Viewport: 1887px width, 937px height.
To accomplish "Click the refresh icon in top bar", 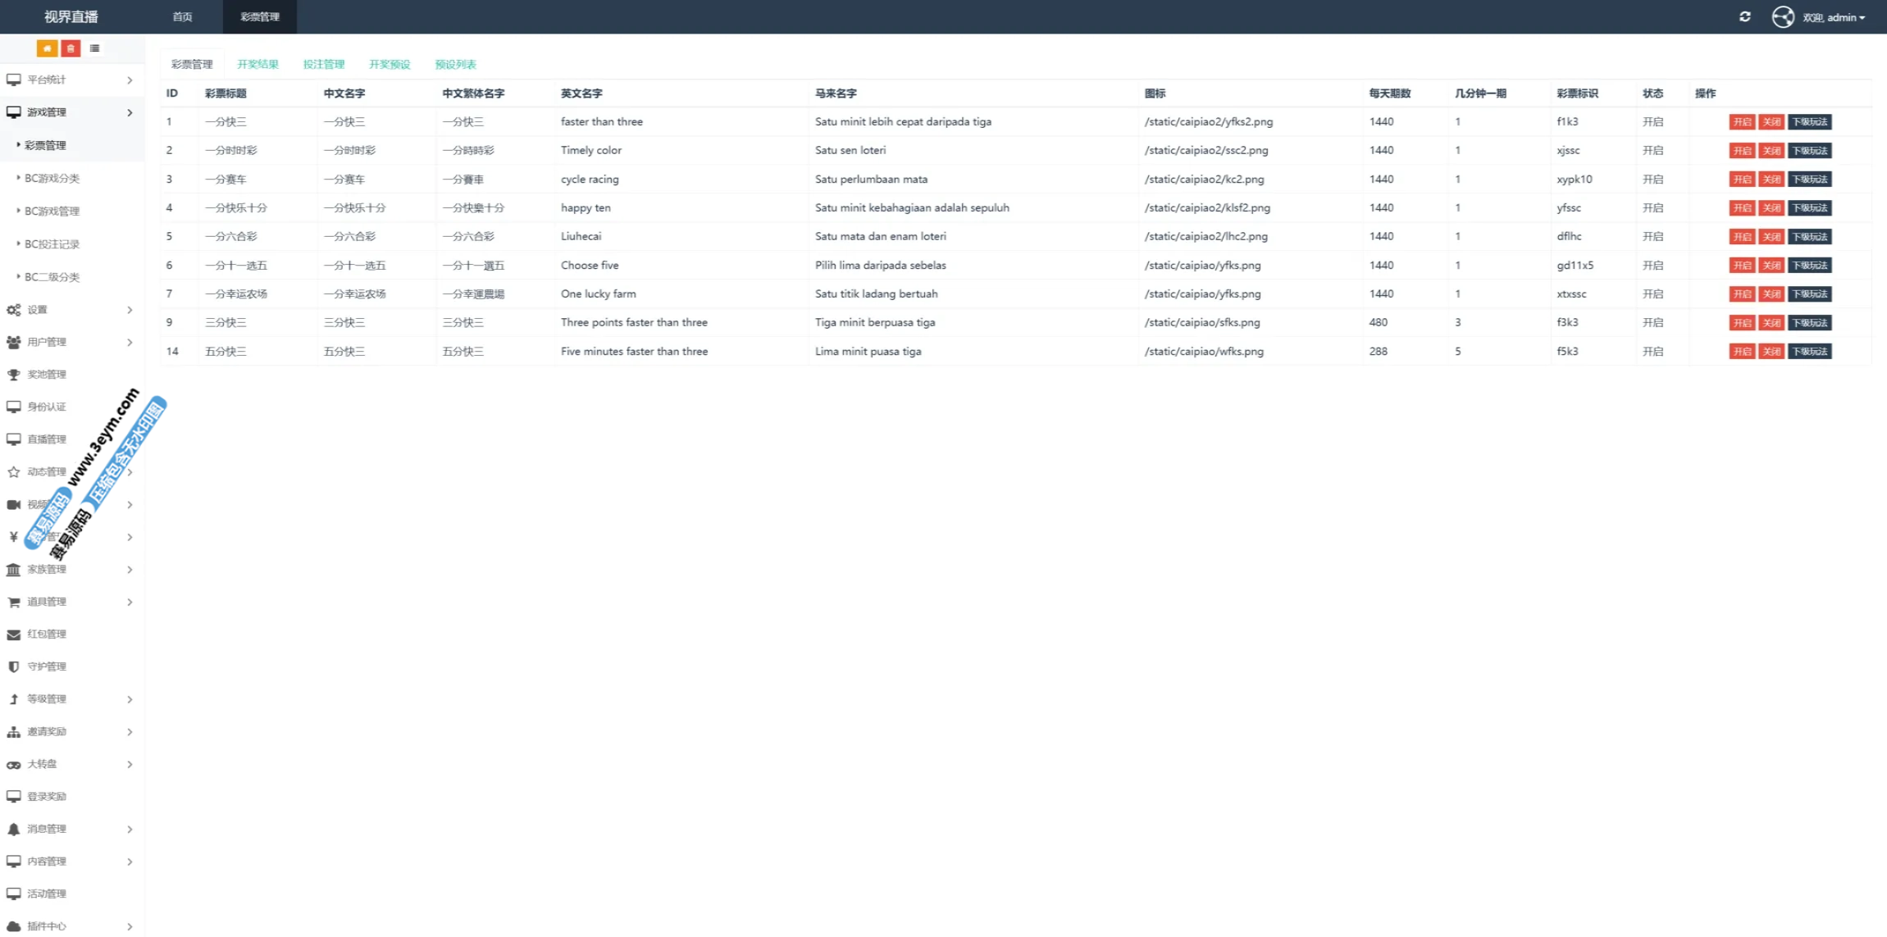I will [1744, 16].
